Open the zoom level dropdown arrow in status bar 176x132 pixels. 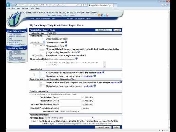167,130
